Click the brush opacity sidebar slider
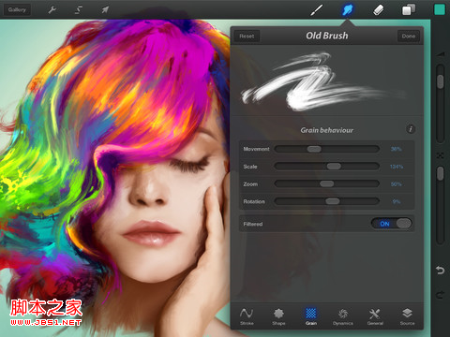450x337 pixels. 441,204
